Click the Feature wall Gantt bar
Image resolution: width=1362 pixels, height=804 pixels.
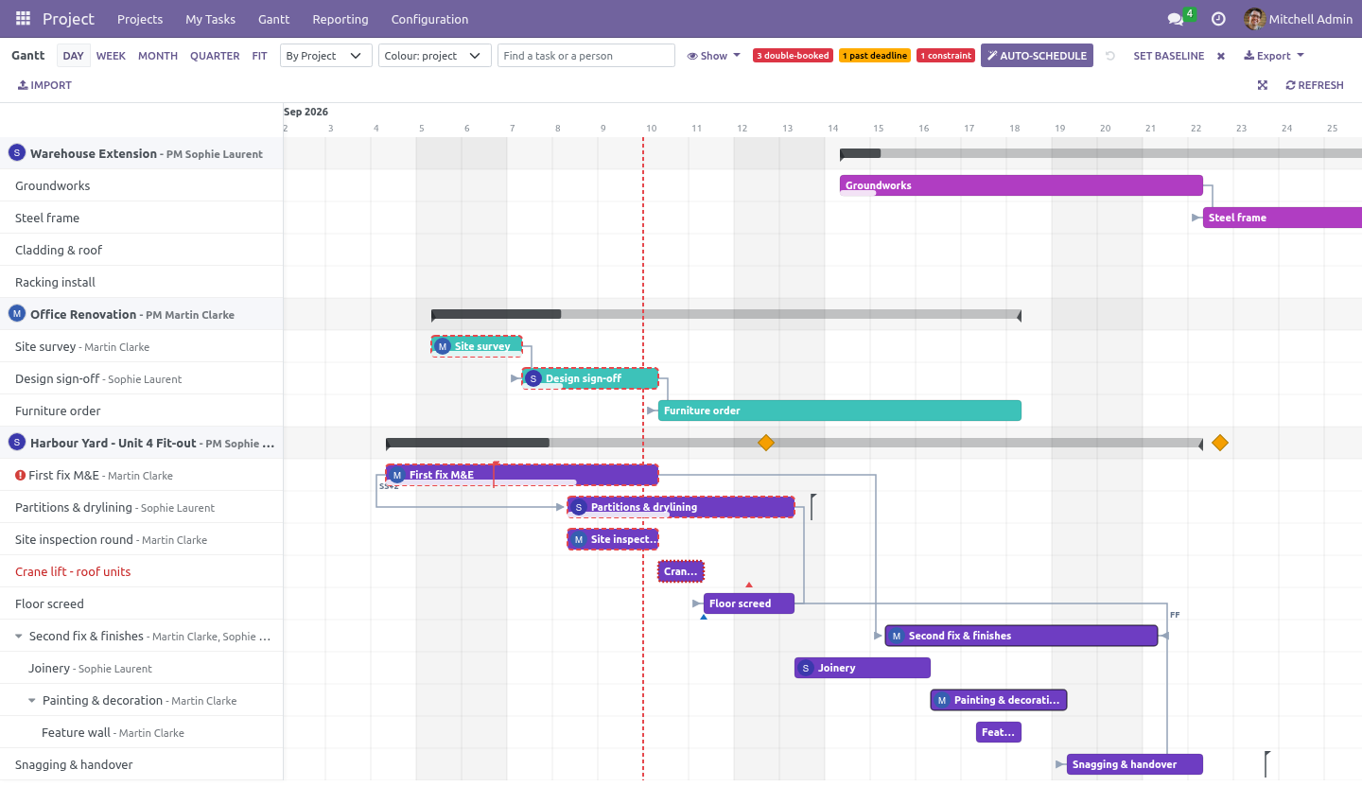(x=999, y=732)
